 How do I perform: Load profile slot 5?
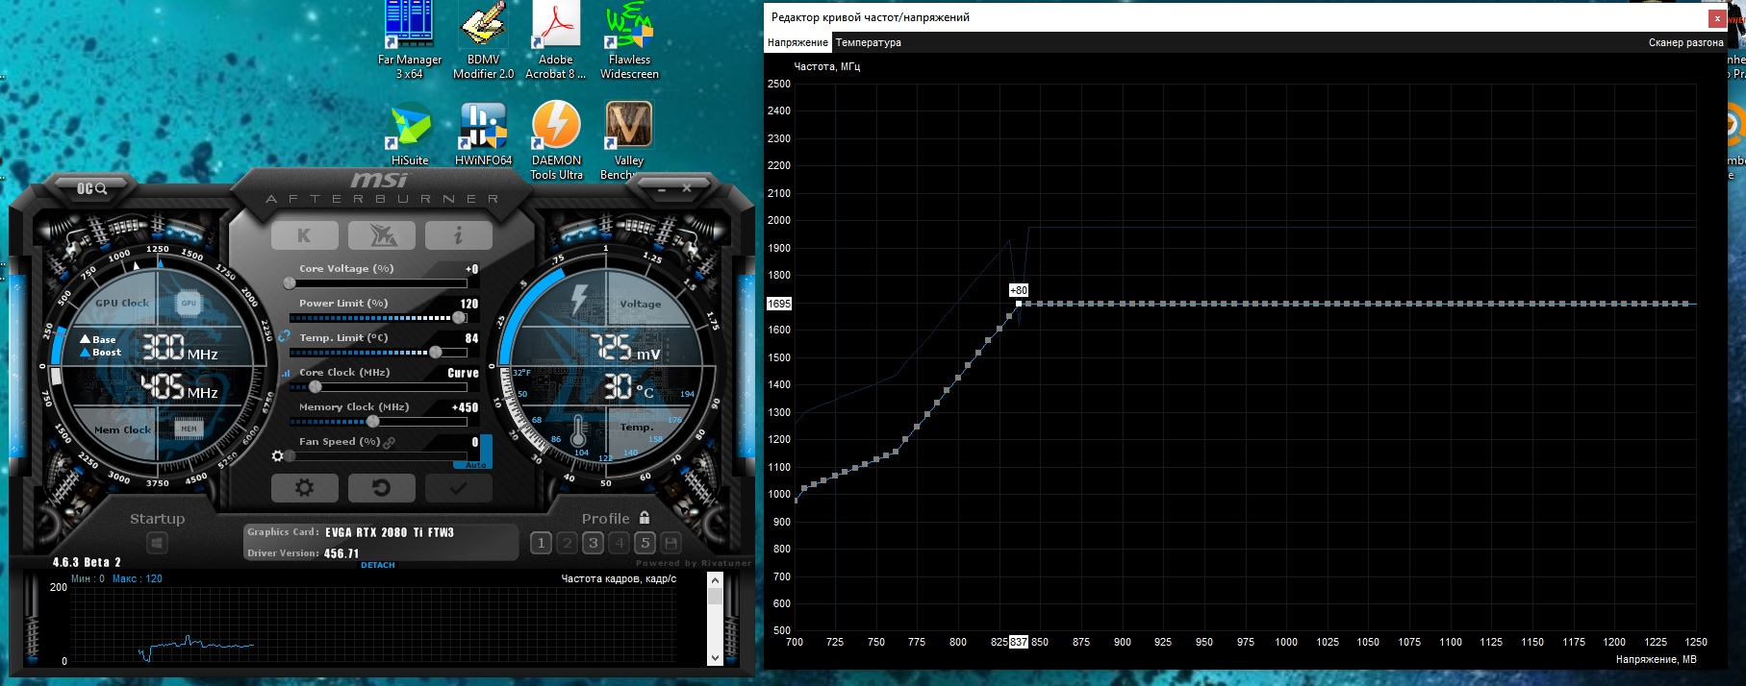[645, 543]
